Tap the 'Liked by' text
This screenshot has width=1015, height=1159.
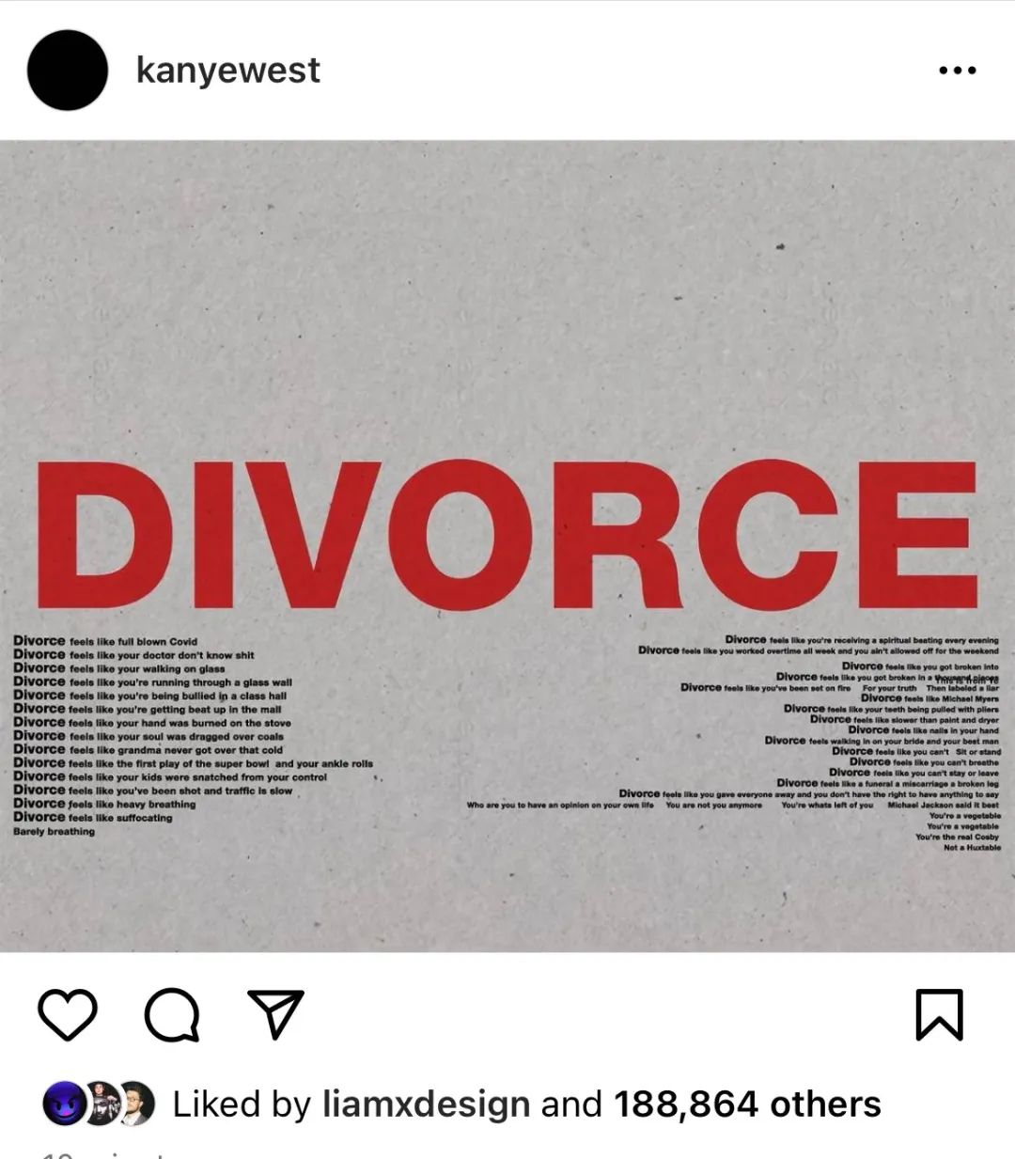(x=242, y=1104)
